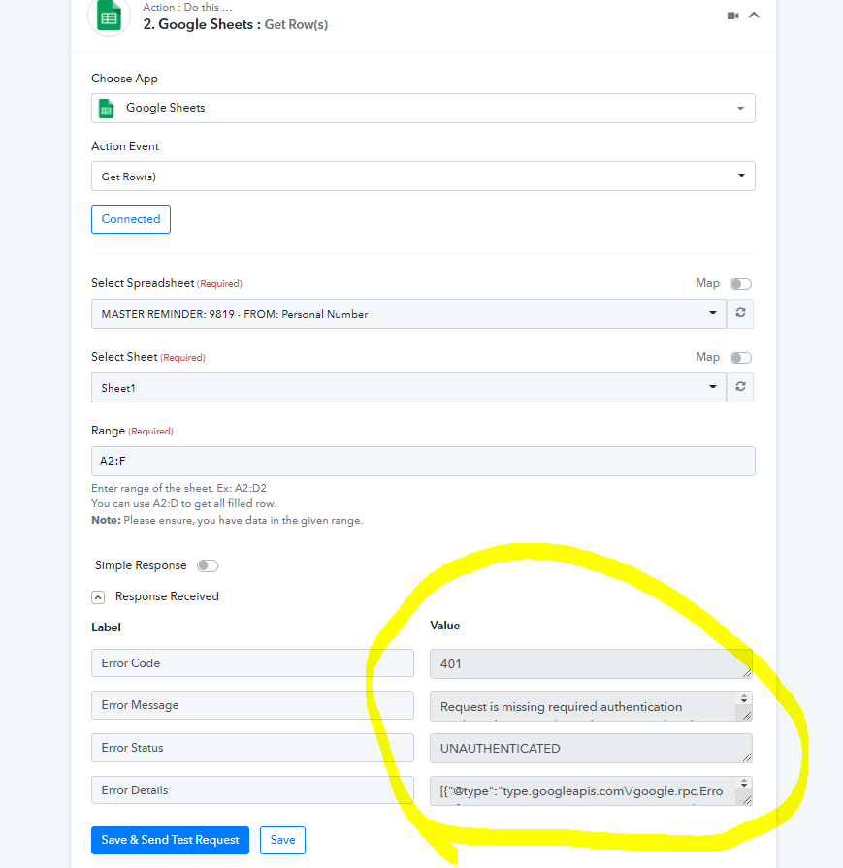Open the Action Event Get Row(s) dropdown
Screen dimensions: 843x868
[423, 177]
